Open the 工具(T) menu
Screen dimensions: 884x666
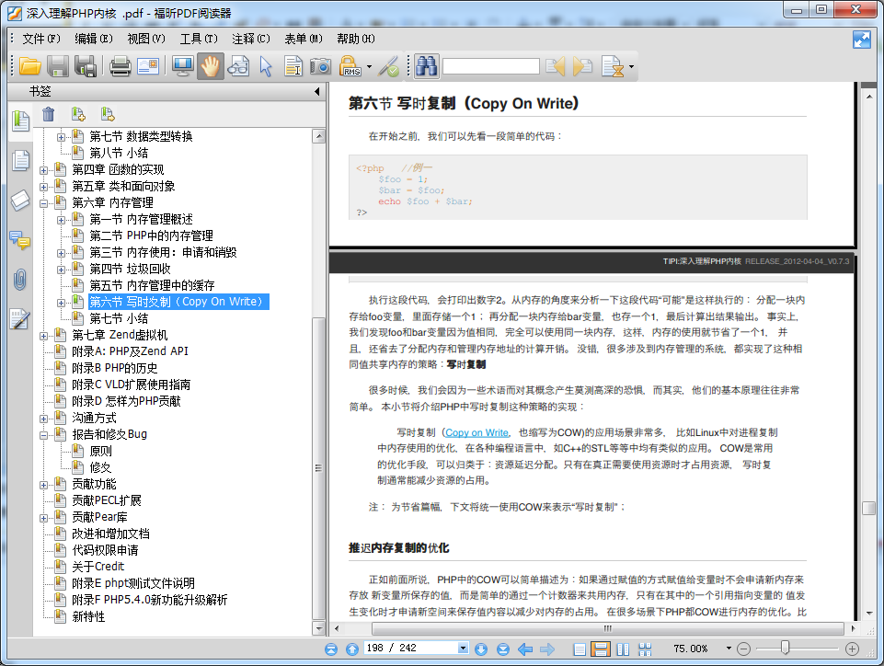coord(199,39)
